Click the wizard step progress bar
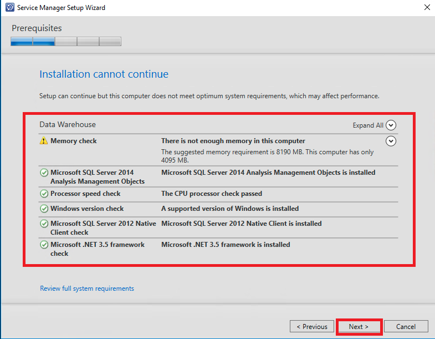 point(66,42)
